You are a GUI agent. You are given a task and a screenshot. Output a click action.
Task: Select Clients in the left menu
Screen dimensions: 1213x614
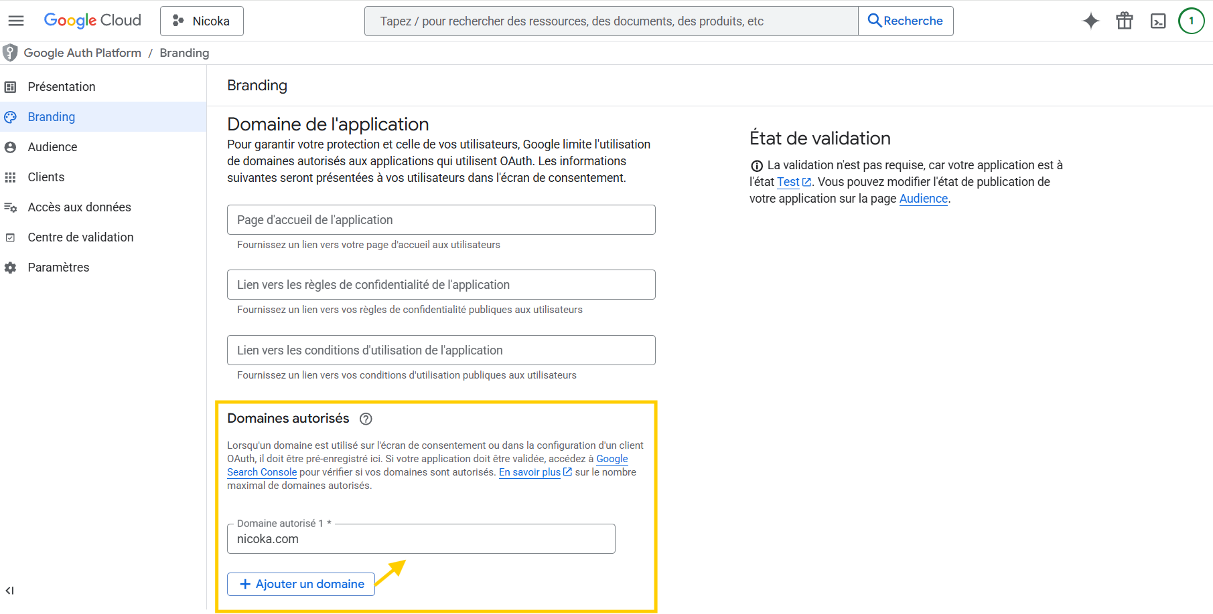click(46, 177)
